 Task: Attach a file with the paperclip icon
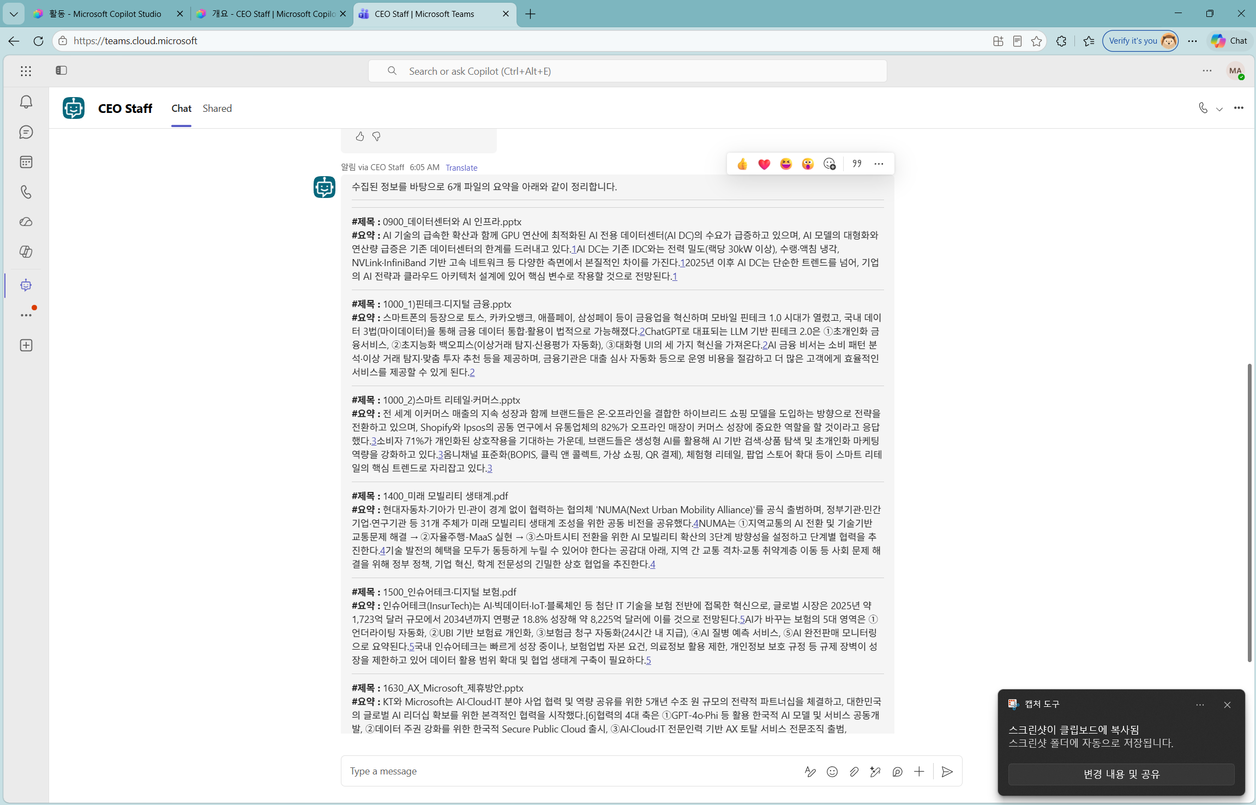pyautogui.click(x=854, y=771)
